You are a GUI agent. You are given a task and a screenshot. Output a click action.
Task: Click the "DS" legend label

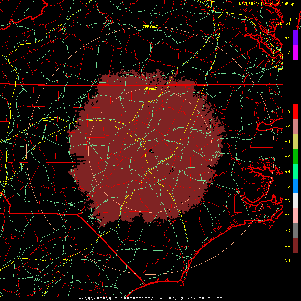pos(287,201)
